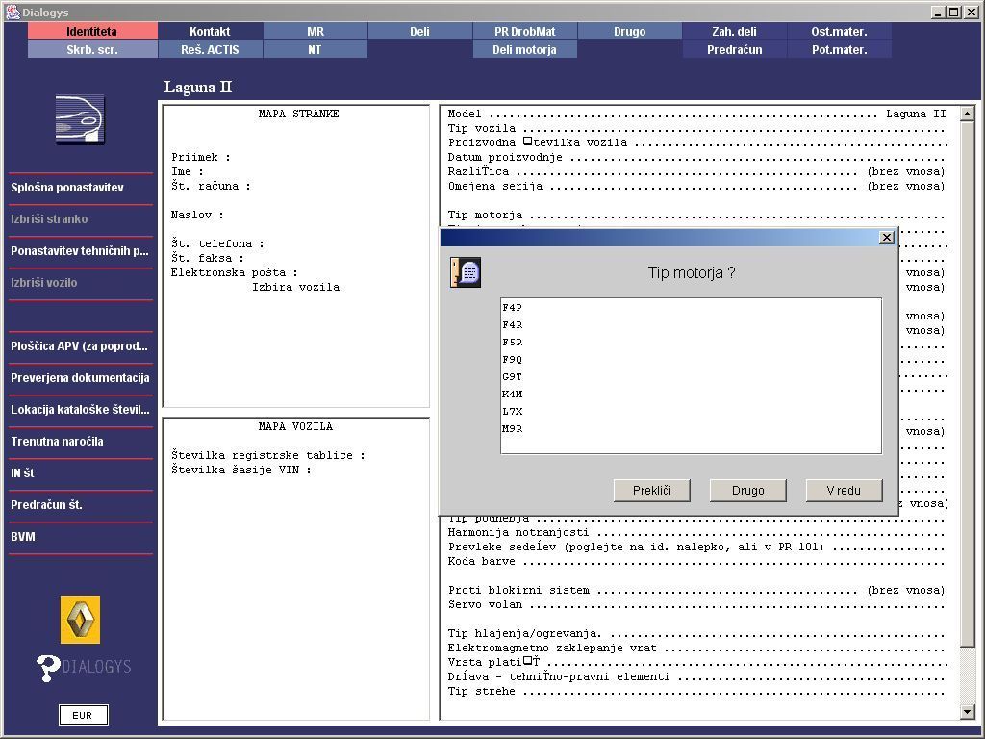Select engine type F5R

(x=691, y=342)
